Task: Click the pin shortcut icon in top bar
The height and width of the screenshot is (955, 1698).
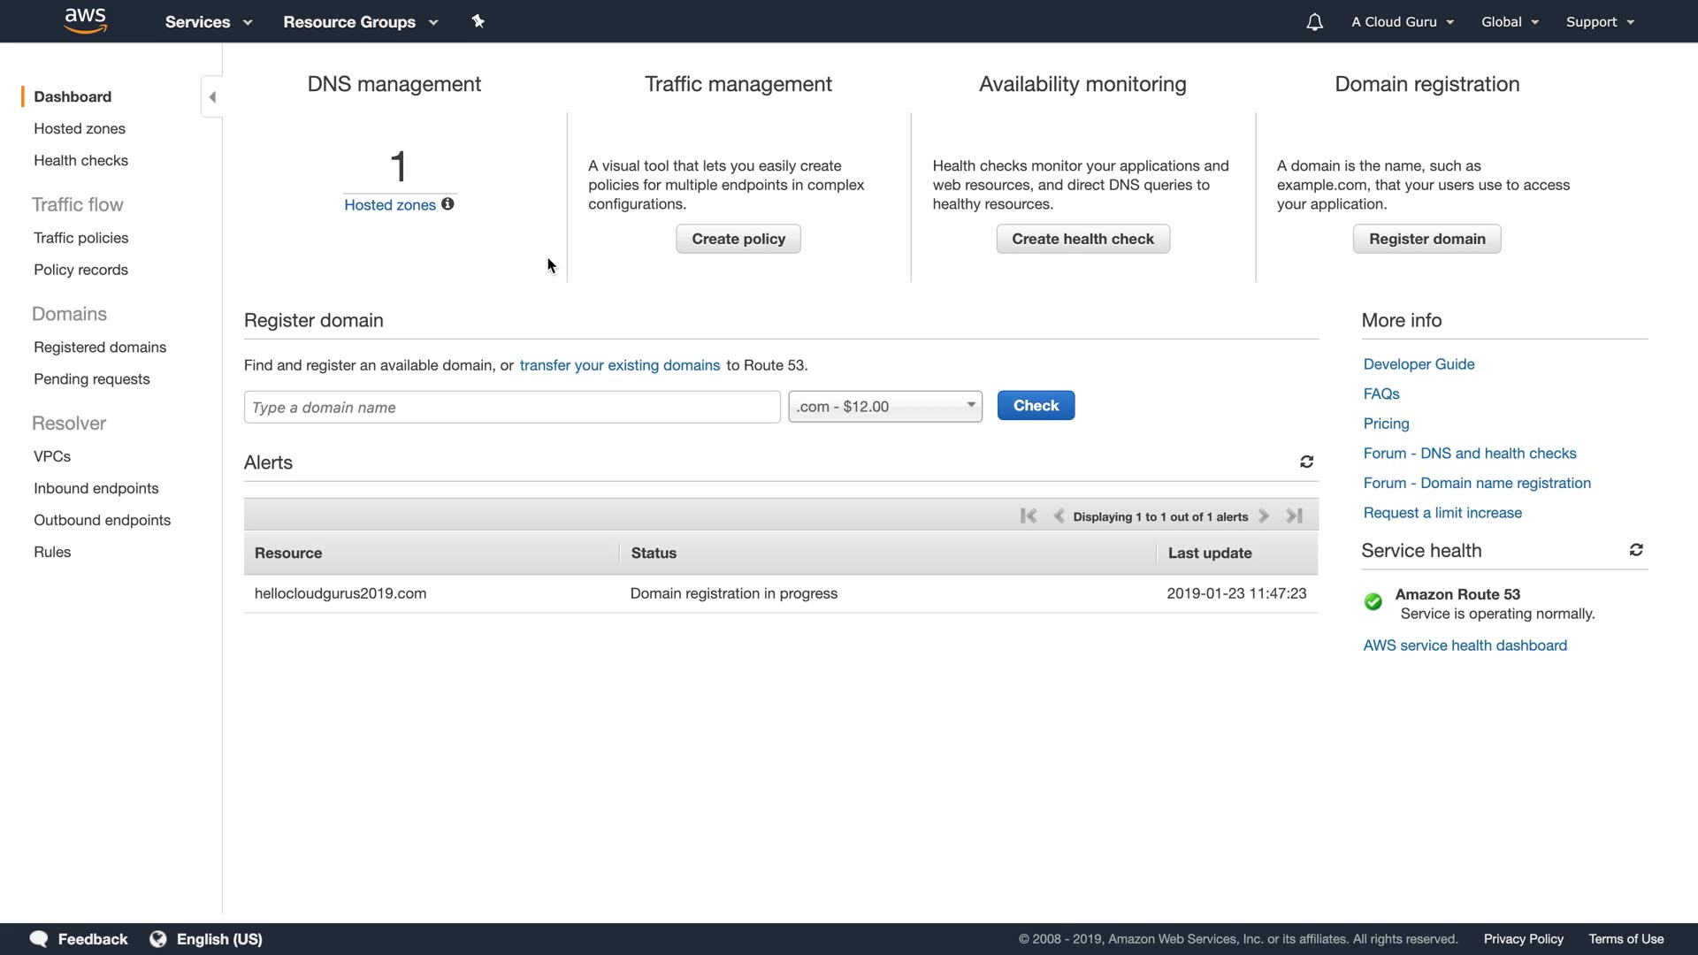Action: (x=478, y=21)
